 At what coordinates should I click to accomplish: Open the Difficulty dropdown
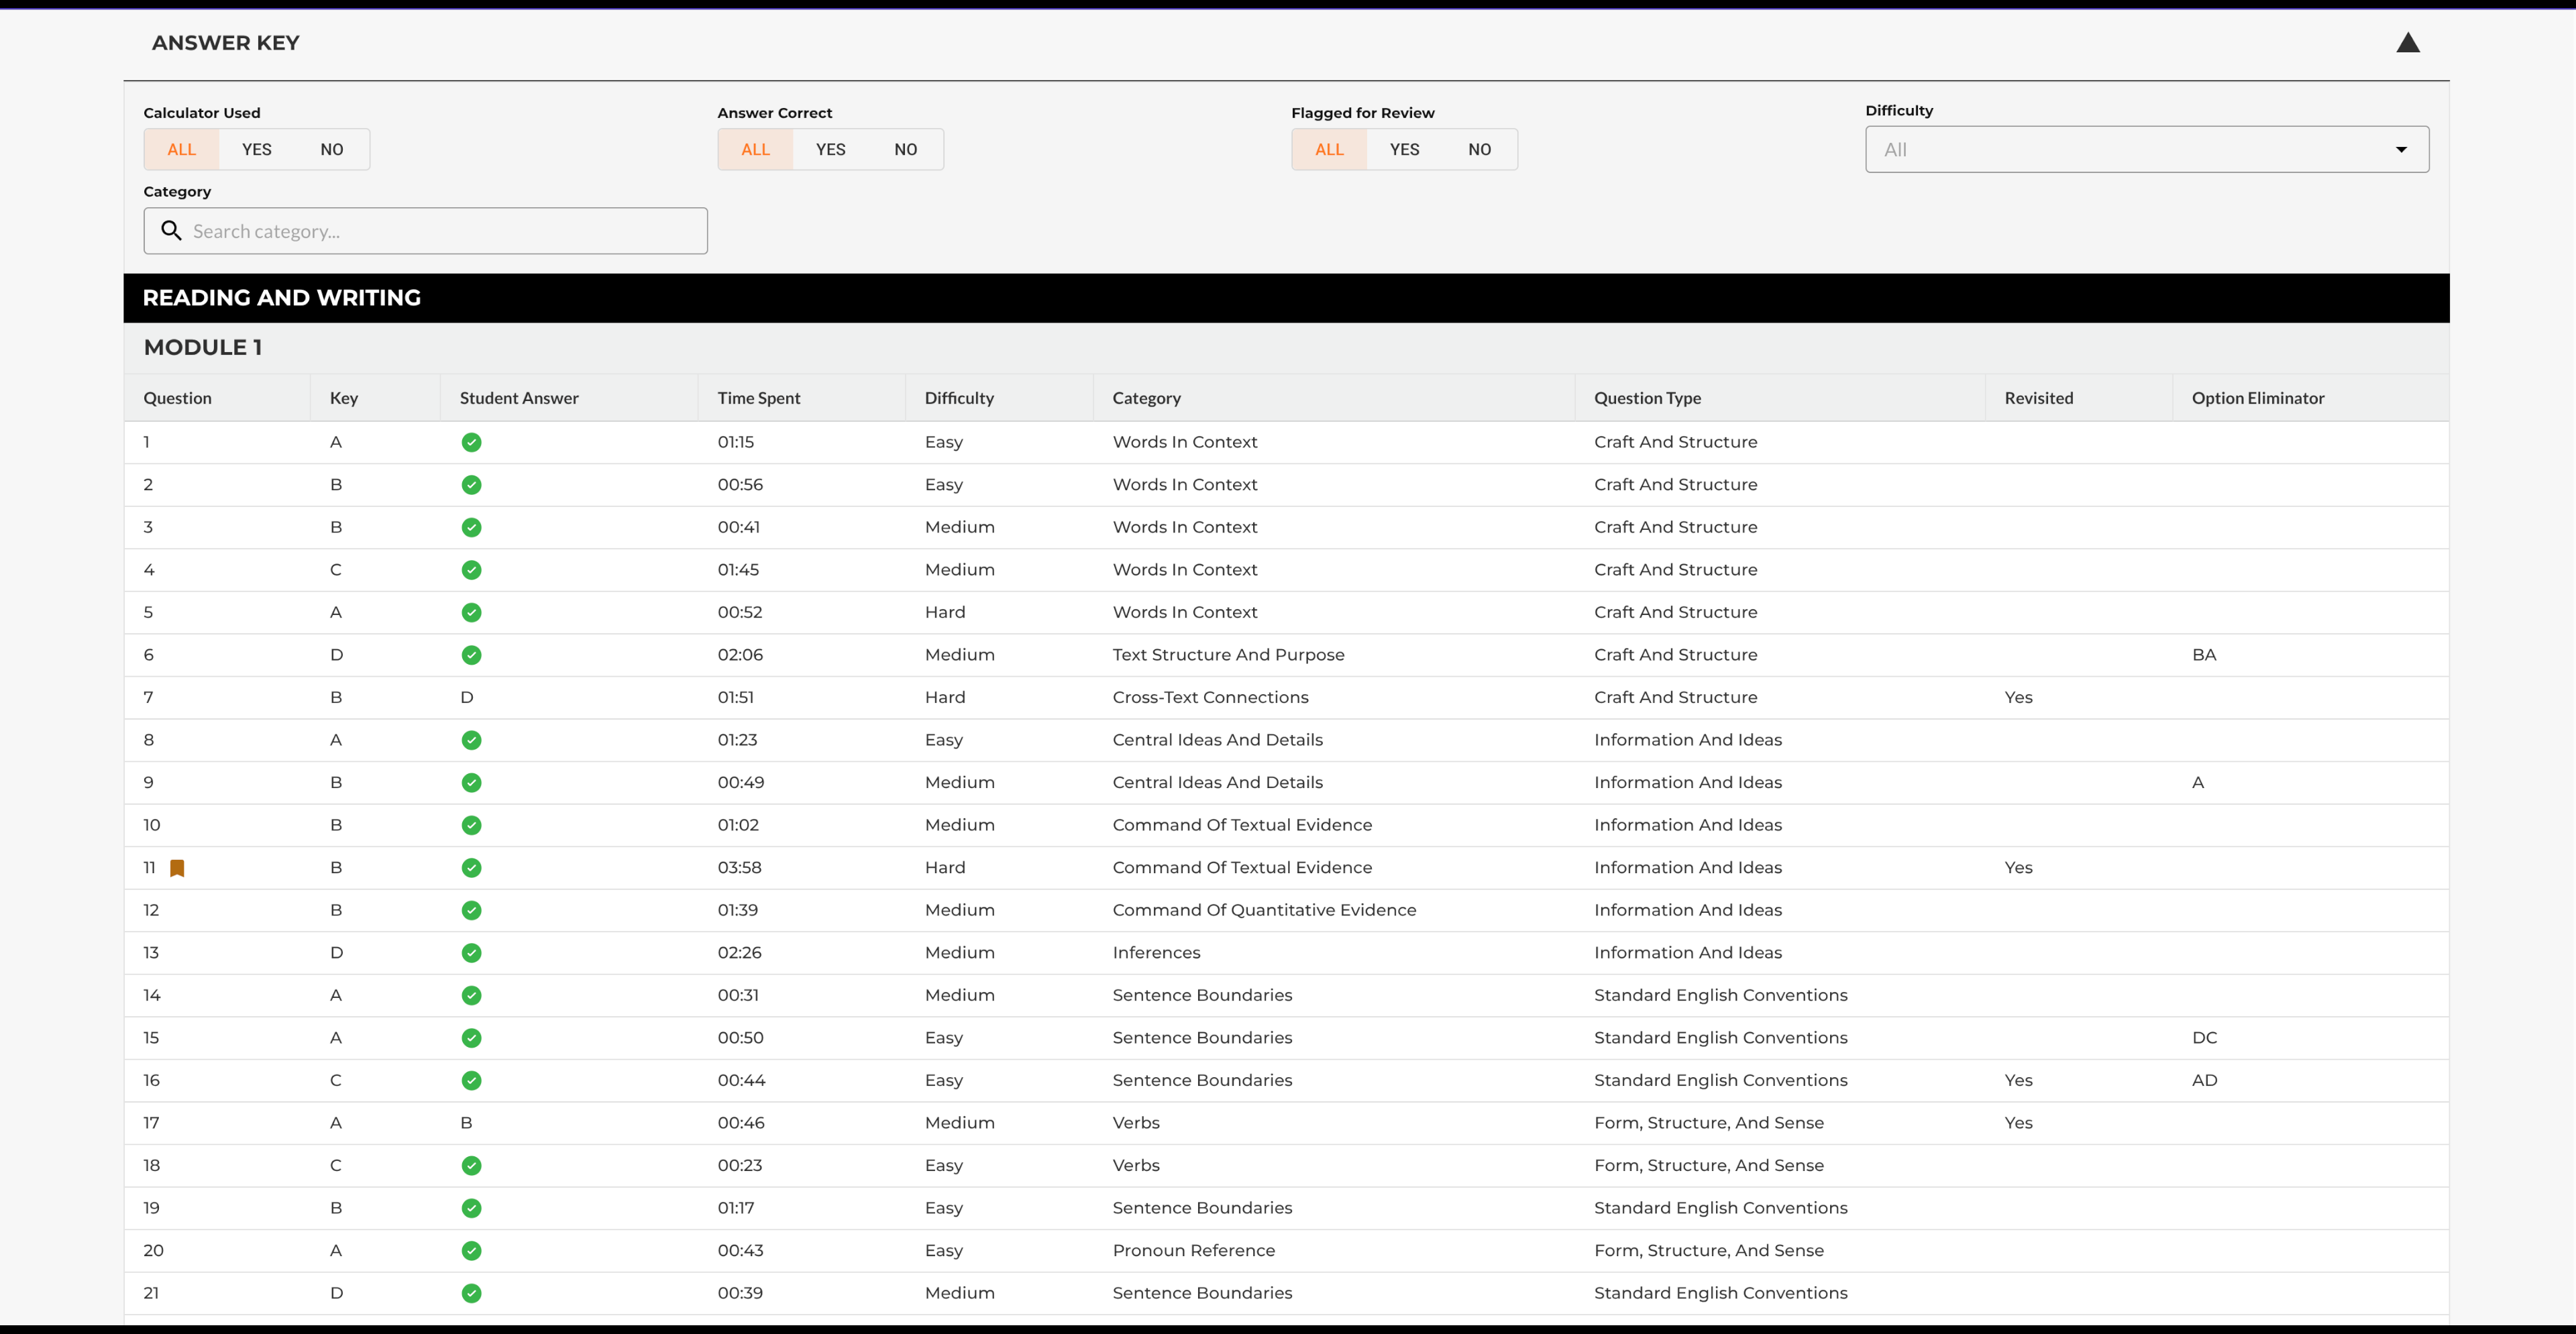[x=2146, y=149]
